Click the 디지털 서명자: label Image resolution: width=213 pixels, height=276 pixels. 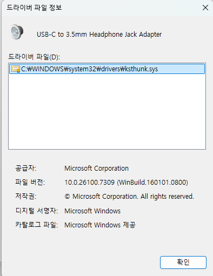pyautogui.click(x=37, y=211)
